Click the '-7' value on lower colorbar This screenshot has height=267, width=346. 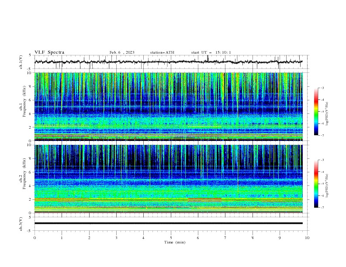coord(322,207)
